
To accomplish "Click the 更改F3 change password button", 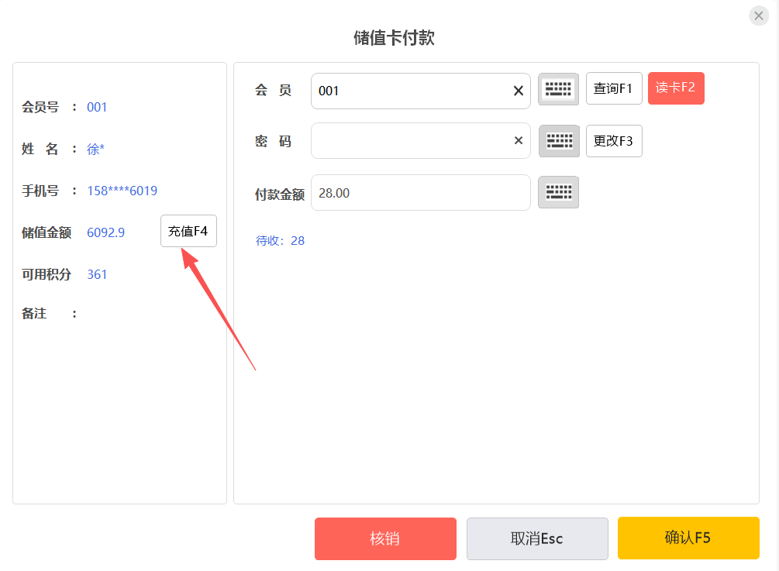I will (x=614, y=141).
